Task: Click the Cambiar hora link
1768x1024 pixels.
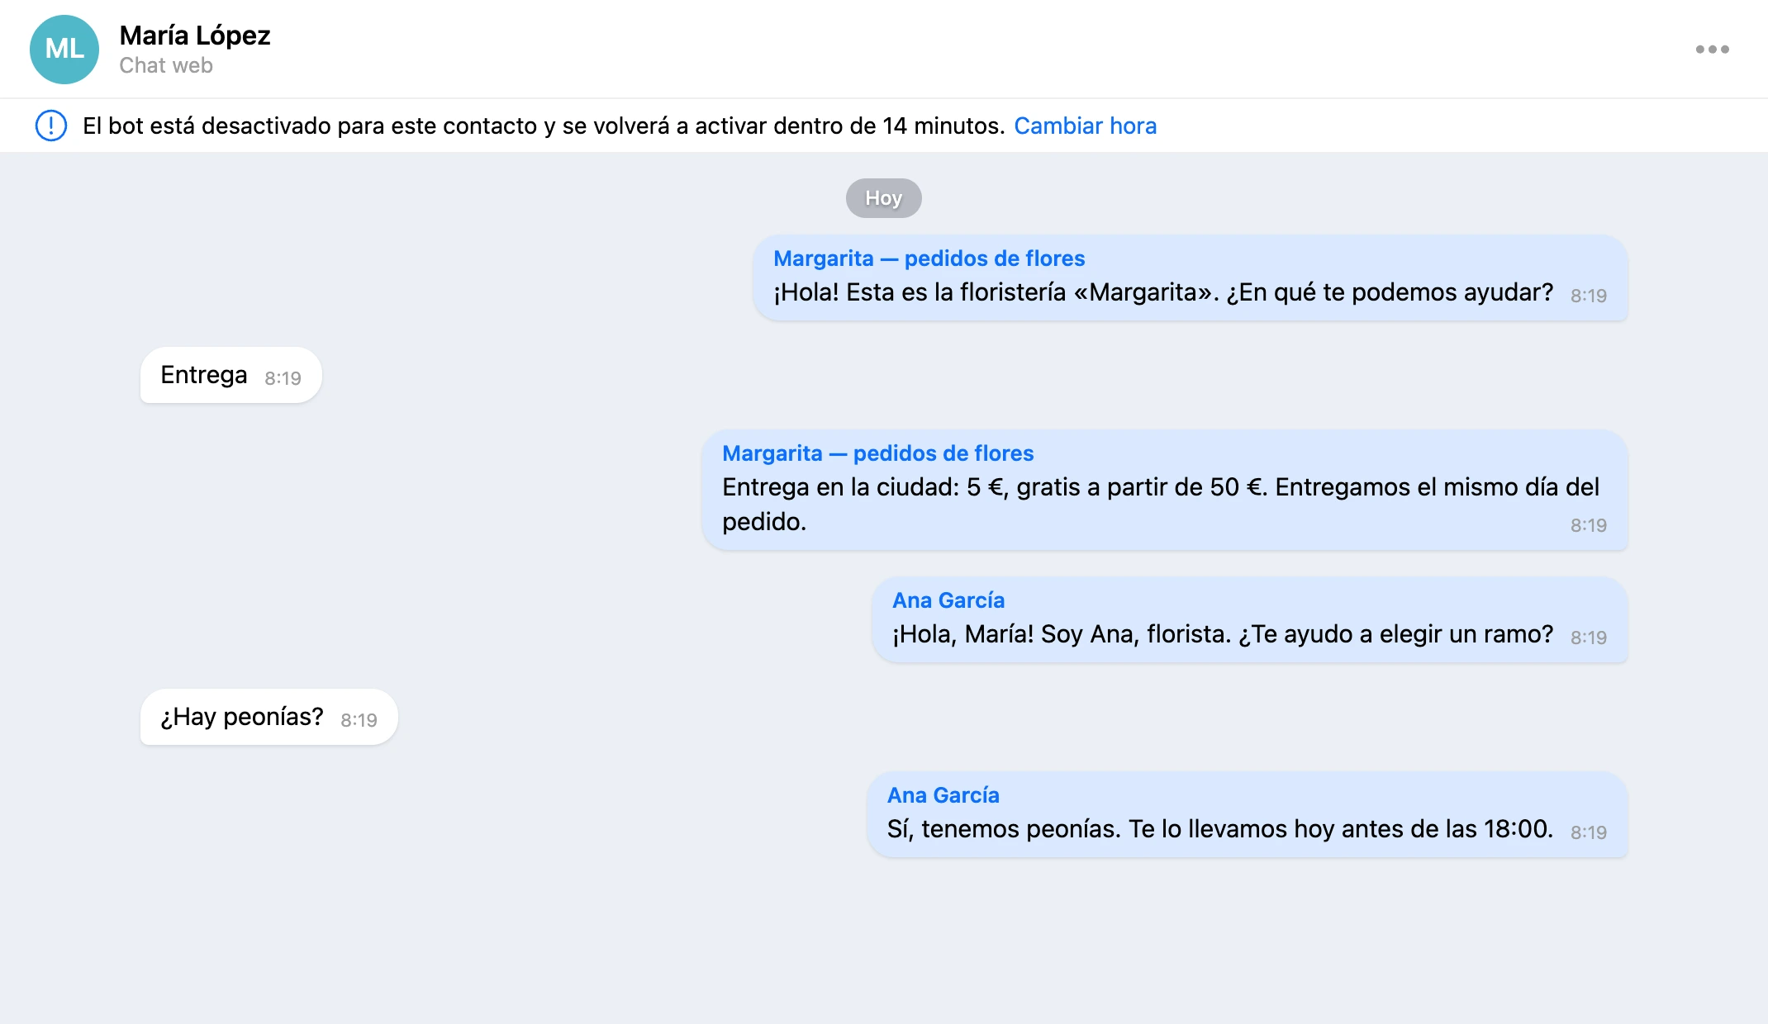Action: [1085, 126]
